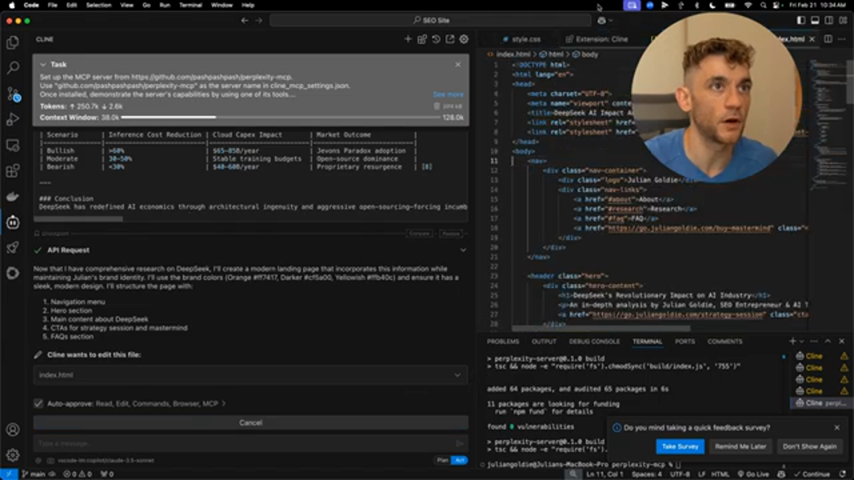This screenshot has height=480, width=854.
Task: Open the Search view in activity bar
Action: pos(13,67)
